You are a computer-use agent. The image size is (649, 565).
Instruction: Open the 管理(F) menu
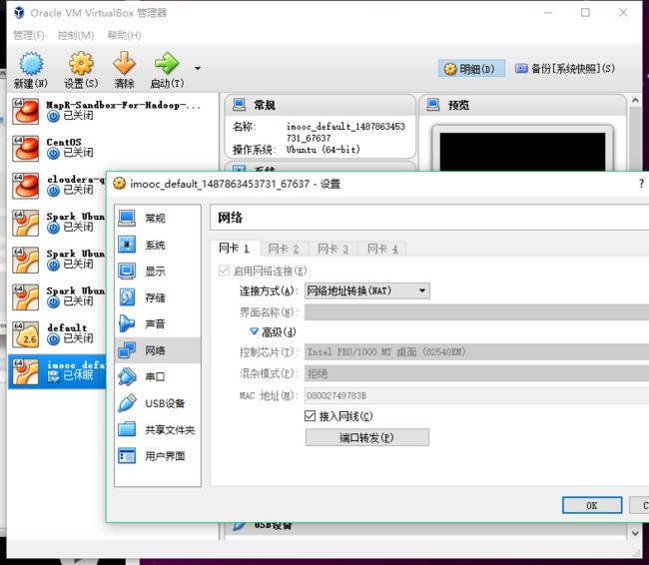pos(29,35)
